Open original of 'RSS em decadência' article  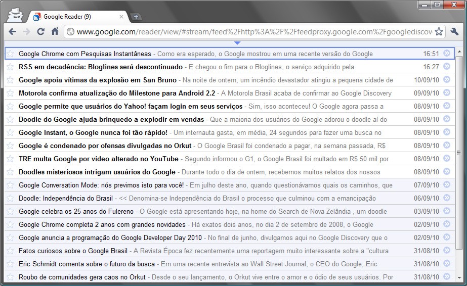point(446,66)
